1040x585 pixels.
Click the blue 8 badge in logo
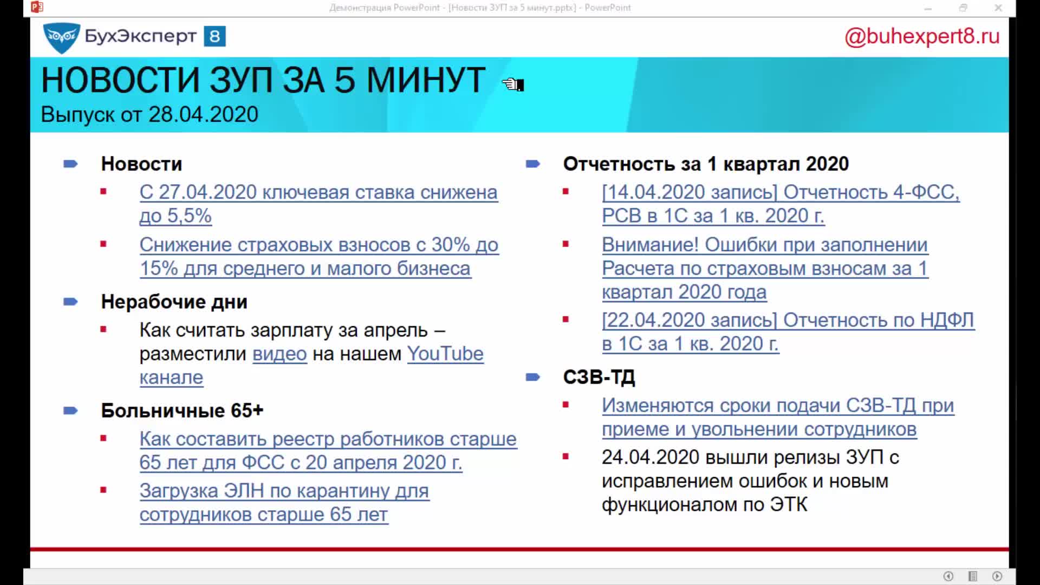click(x=214, y=36)
